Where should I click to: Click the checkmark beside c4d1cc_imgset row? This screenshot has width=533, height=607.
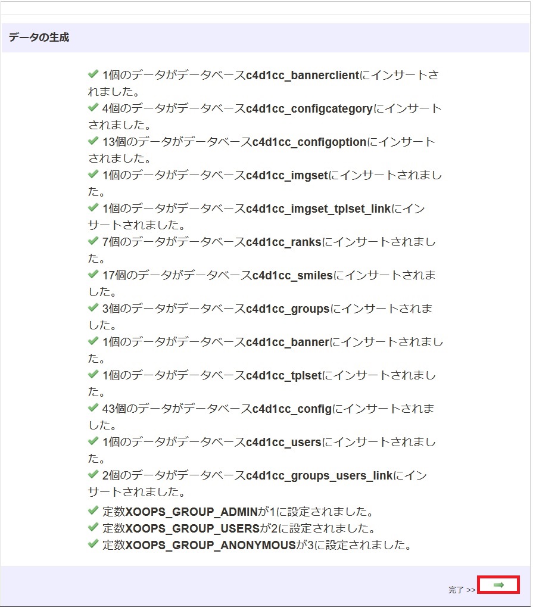93,174
